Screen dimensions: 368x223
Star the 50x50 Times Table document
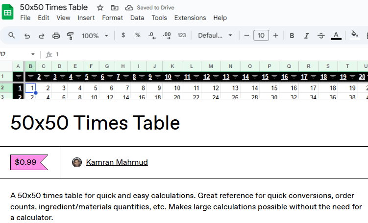click(x=100, y=8)
